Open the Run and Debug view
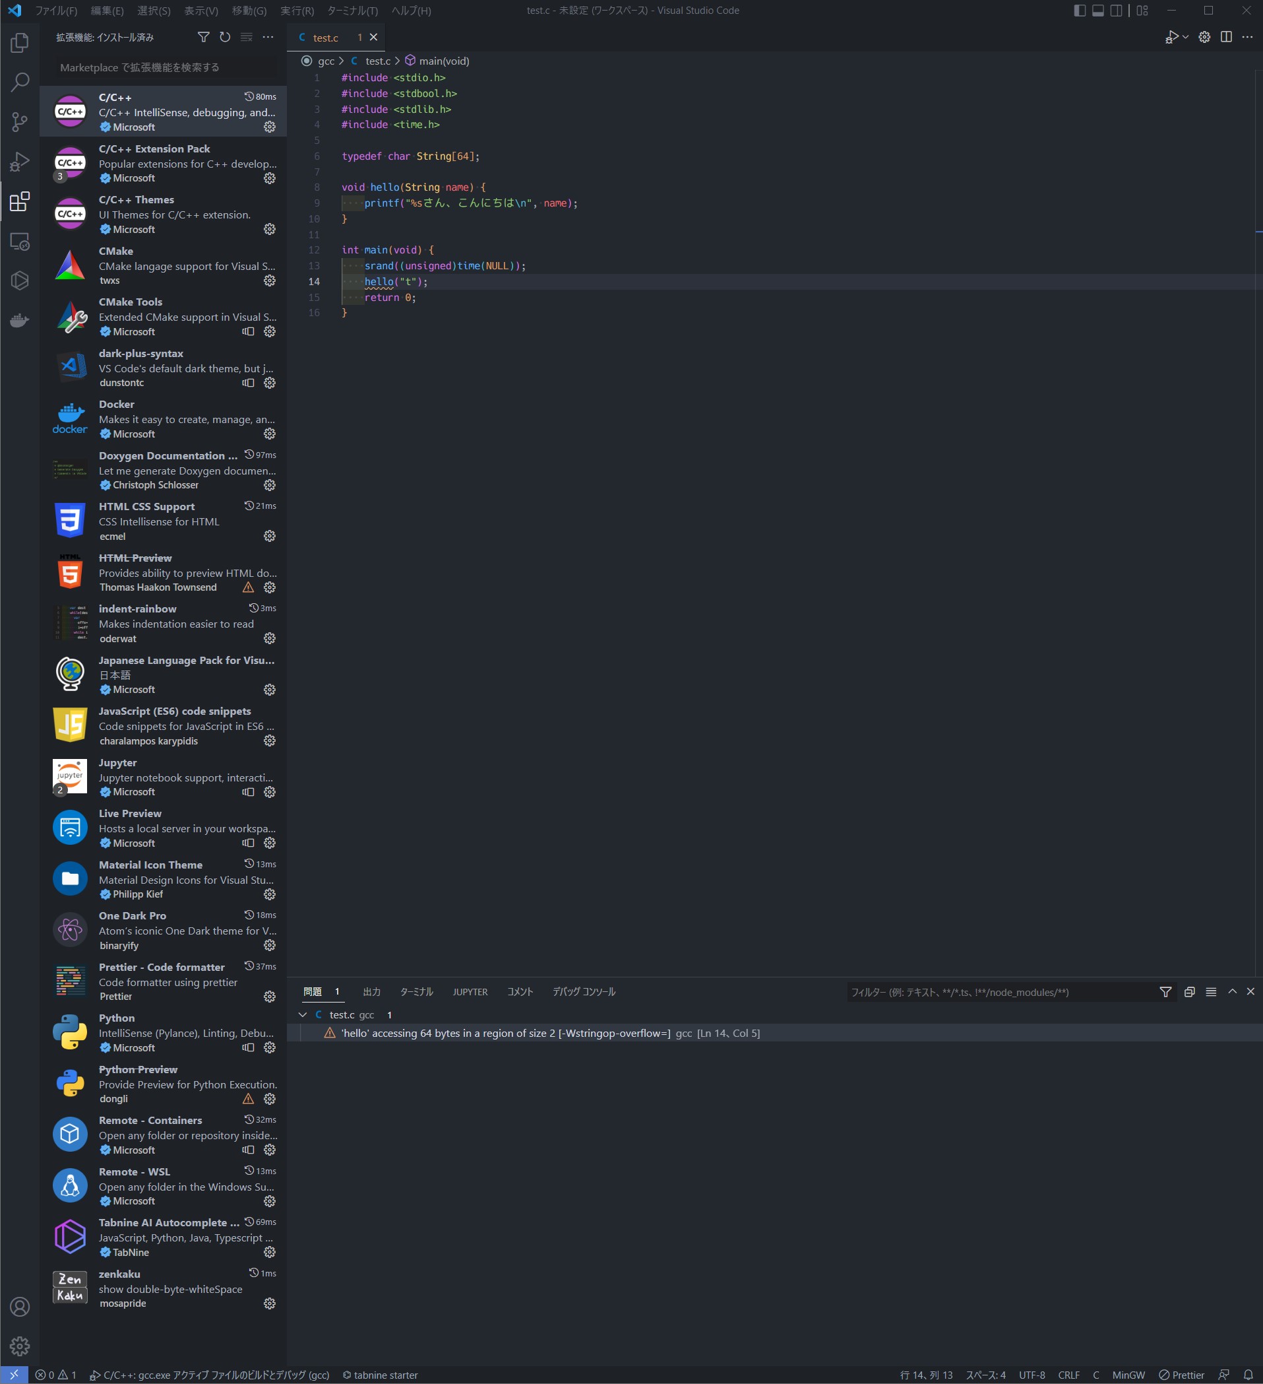The height and width of the screenshot is (1384, 1263). click(20, 162)
